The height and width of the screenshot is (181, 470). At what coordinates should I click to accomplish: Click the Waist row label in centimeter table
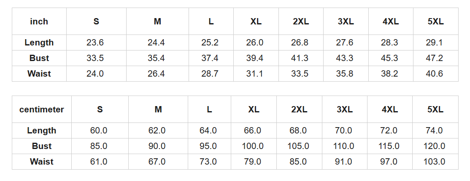click(x=42, y=162)
